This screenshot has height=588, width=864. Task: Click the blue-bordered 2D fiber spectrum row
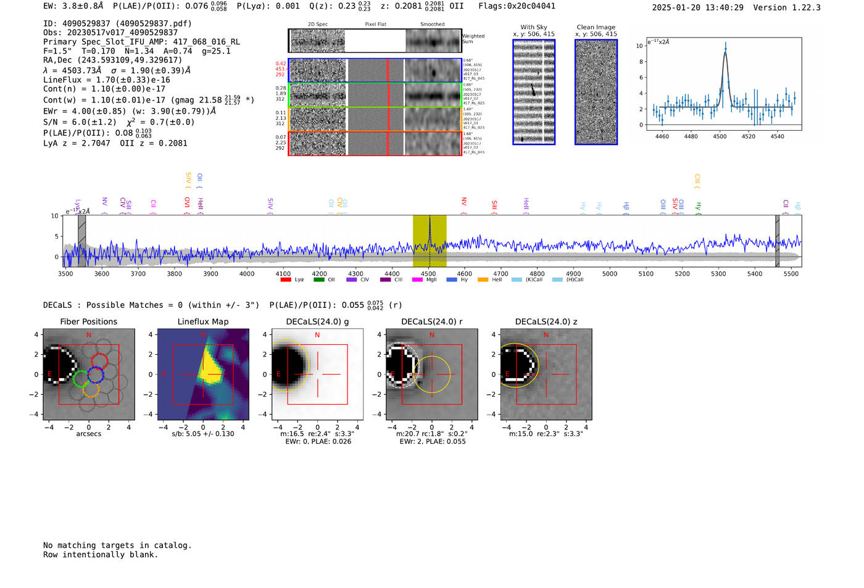(375, 70)
